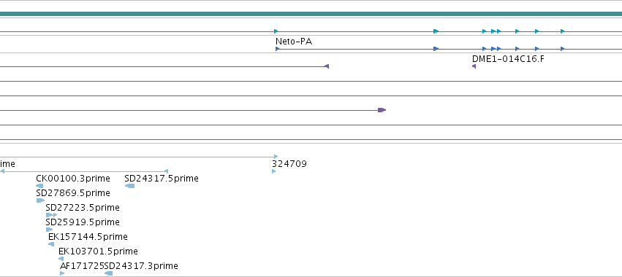Click the EK103701.5prime EST label
Viewport: 622px width, 277px height.
point(98,251)
